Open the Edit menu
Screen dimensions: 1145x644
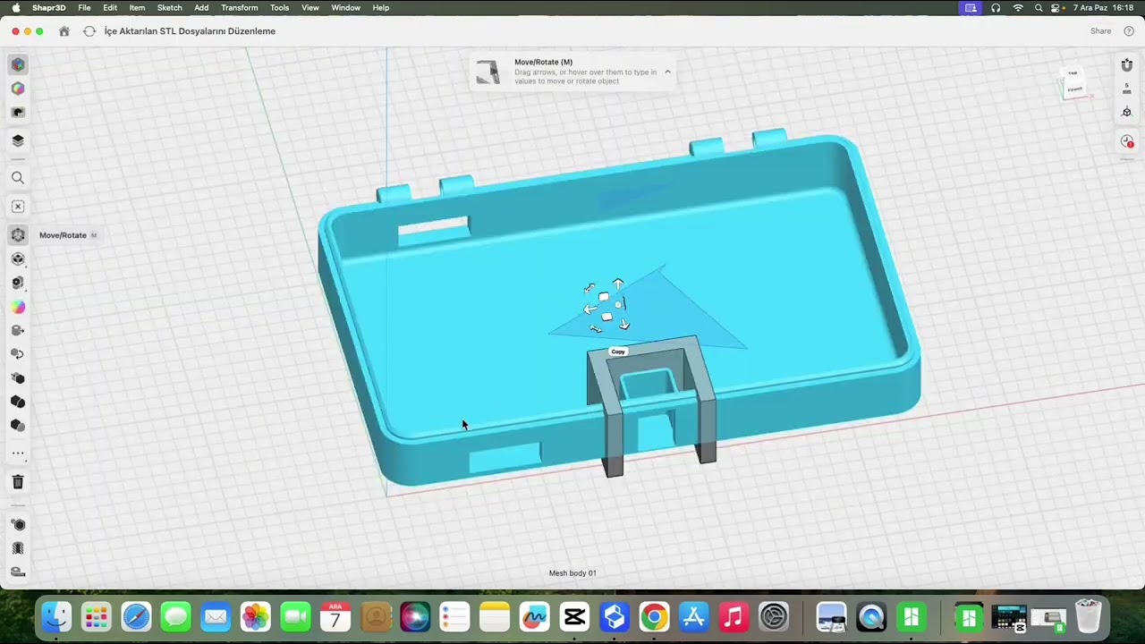click(x=110, y=8)
